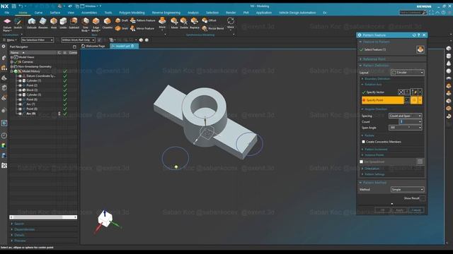Click the Reverse Direction vector icon
This screenshot has height=254, width=453.
pyautogui.click(x=401, y=92)
